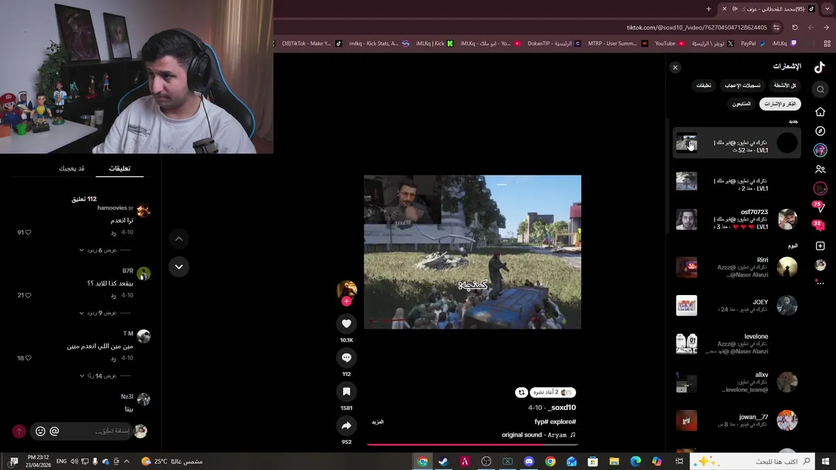
Task: Like the video with the heart icon
Action: click(346, 324)
